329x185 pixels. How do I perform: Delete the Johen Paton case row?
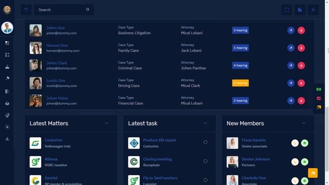pyautogui.click(x=301, y=101)
